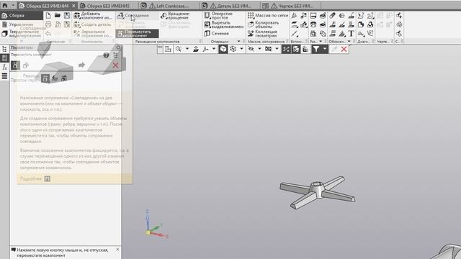Click the coordinate axes orientation icon
461x259 pixels.
tap(206, 49)
